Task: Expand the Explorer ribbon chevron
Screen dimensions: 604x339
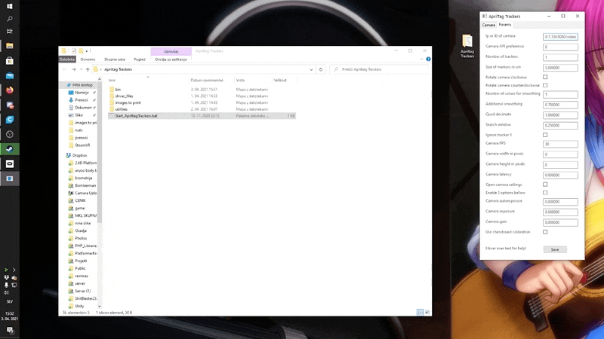Action: pos(421,60)
